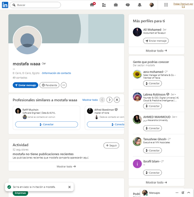This screenshot has width=194, height=197.
Task: Click the Buscar search field
Action: click(35, 5)
